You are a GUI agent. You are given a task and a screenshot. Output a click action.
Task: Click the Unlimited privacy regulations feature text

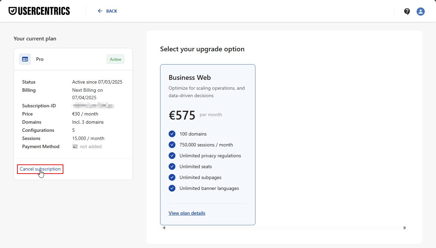tap(210, 156)
